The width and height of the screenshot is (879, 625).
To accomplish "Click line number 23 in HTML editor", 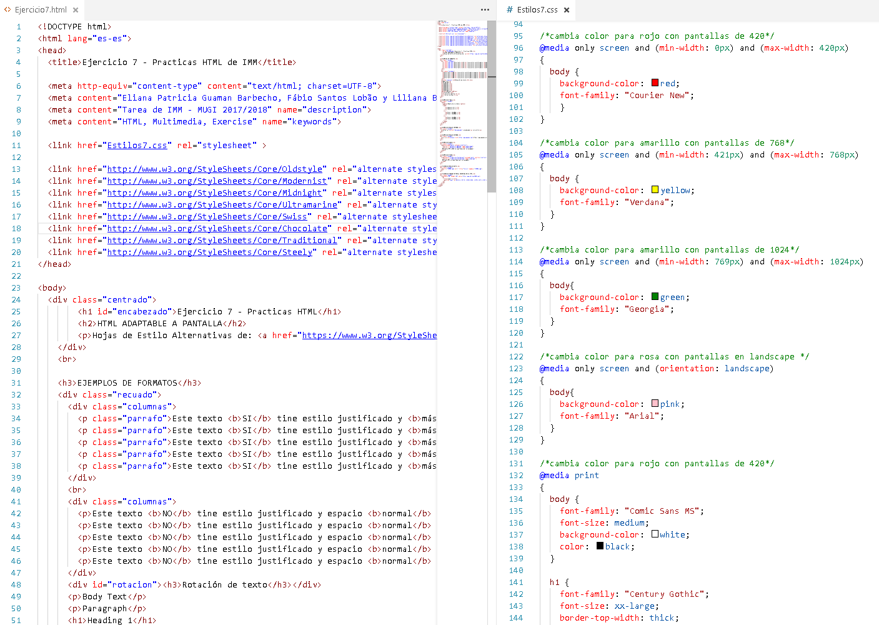I will (16, 288).
